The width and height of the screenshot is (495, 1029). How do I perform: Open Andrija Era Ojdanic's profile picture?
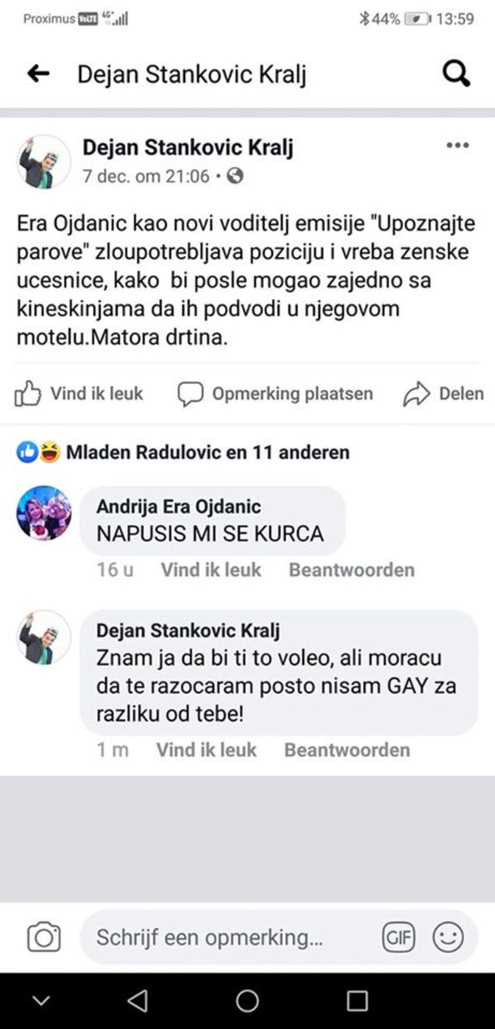(x=44, y=513)
